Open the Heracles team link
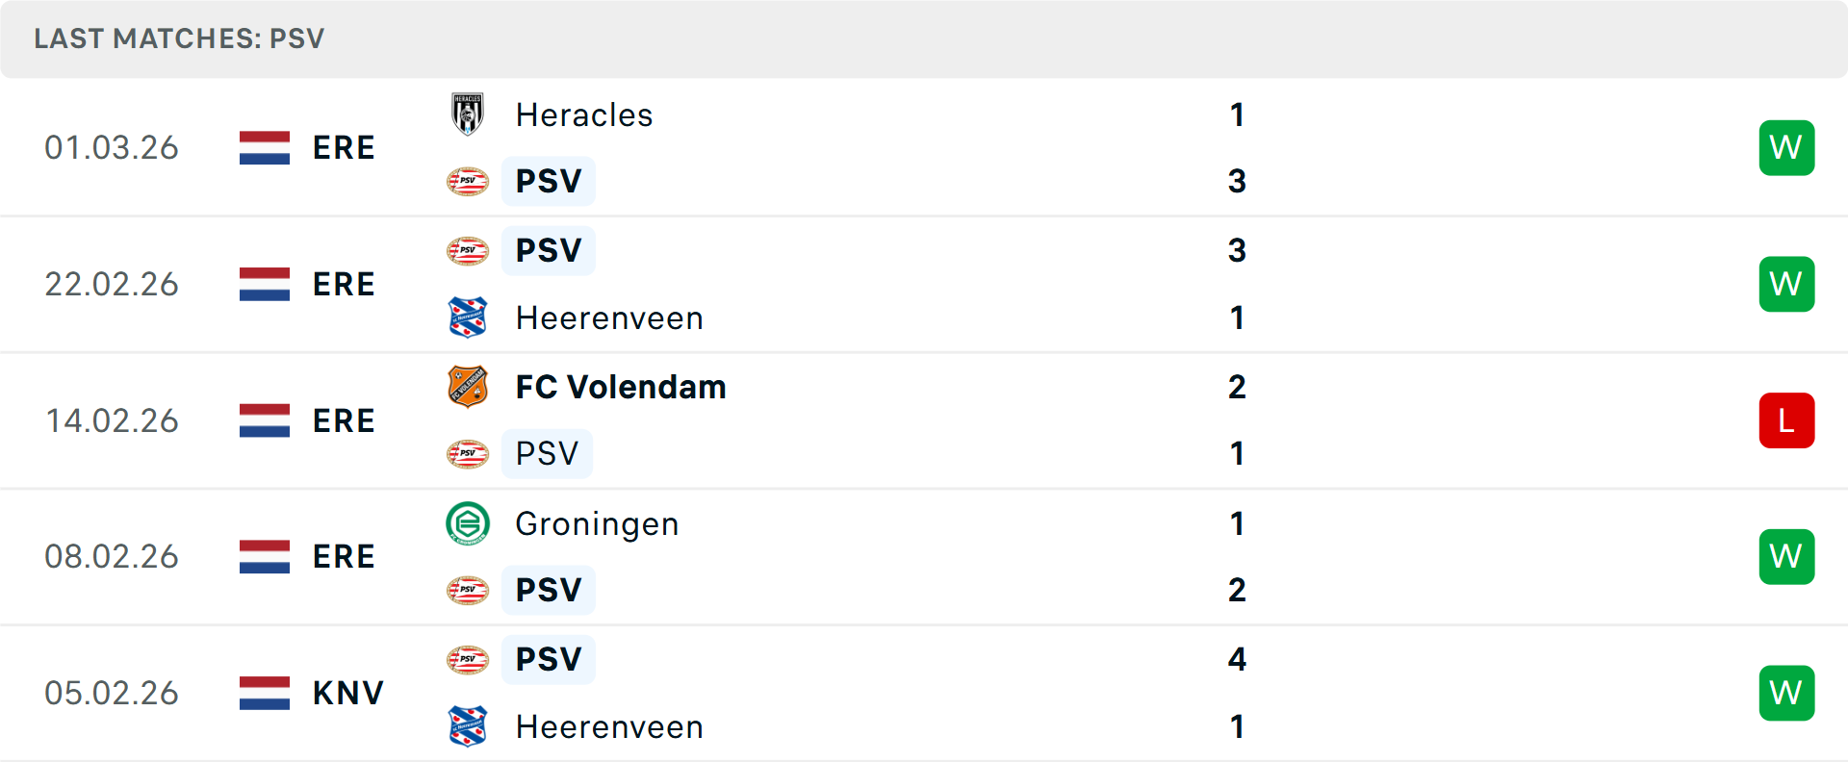The width and height of the screenshot is (1848, 762). tap(584, 114)
